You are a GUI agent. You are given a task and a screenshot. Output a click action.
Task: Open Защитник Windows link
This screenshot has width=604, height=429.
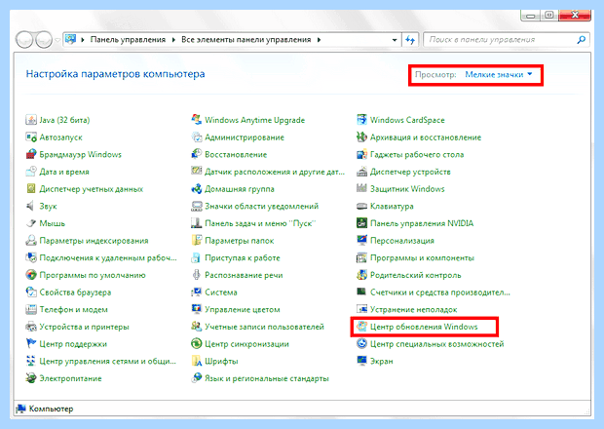point(407,189)
